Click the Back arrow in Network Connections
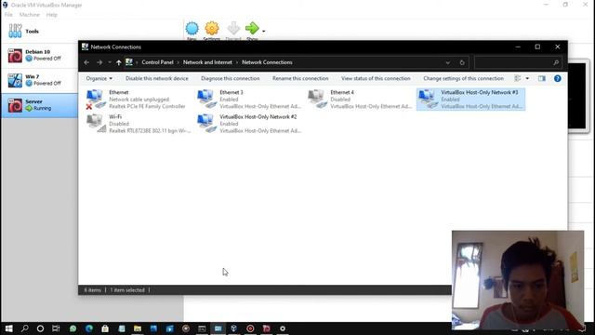Image resolution: width=595 pixels, height=335 pixels. click(86, 62)
